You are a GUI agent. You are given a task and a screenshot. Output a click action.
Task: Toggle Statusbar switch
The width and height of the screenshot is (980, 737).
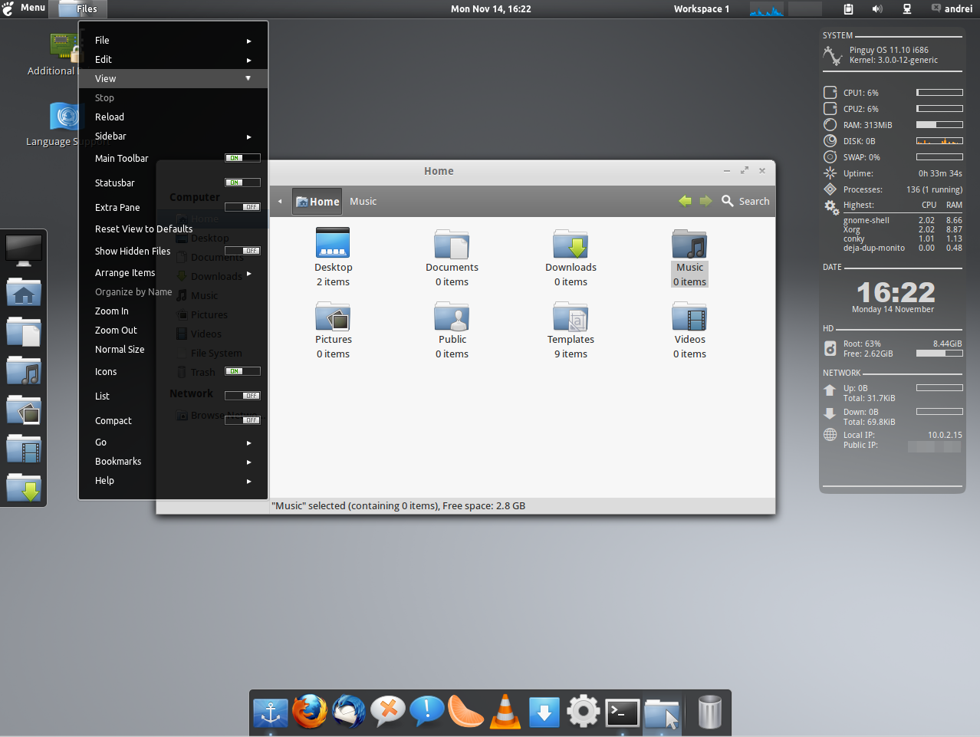pyautogui.click(x=242, y=183)
